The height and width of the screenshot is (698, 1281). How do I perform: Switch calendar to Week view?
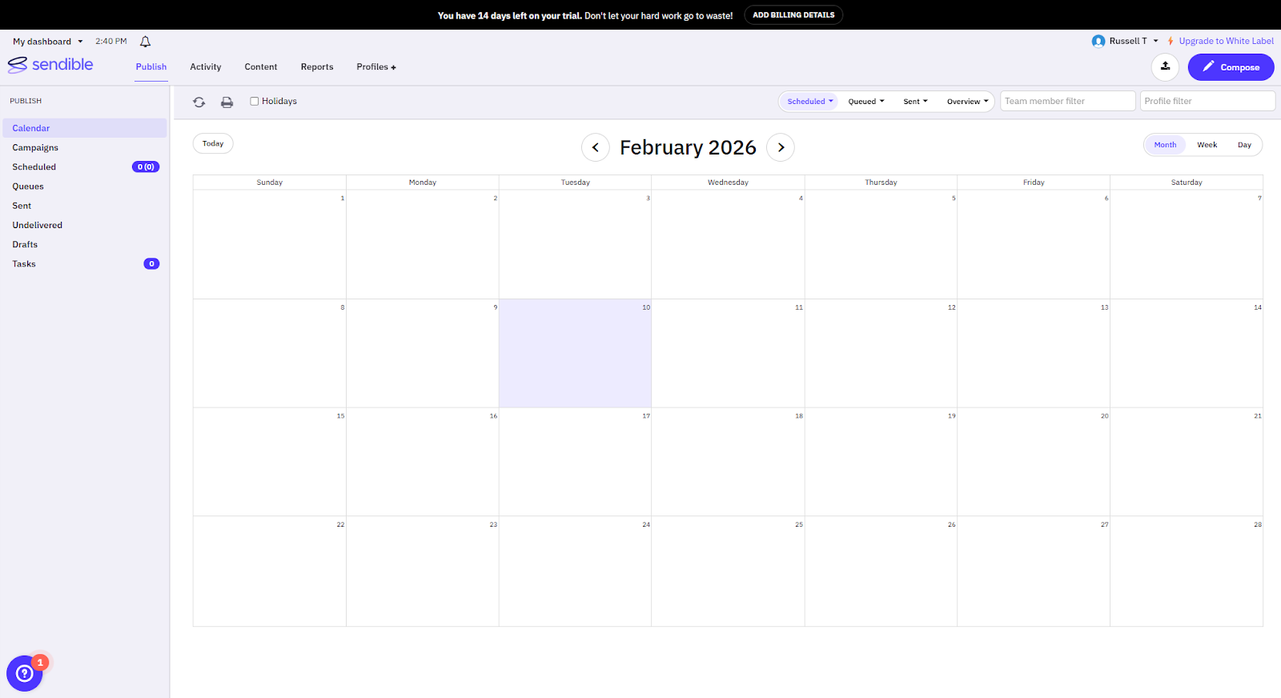1207,145
